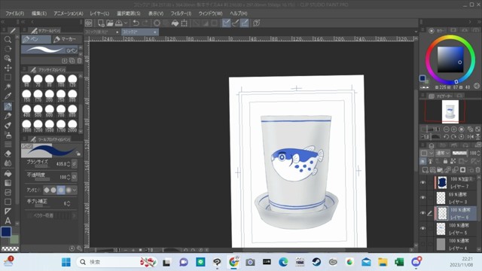Select the Fill bucket tool
This screenshot has height=271, width=482.
(8, 174)
